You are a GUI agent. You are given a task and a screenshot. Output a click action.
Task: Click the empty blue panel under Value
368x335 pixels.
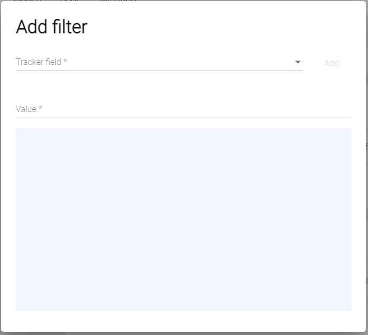pyautogui.click(x=183, y=227)
